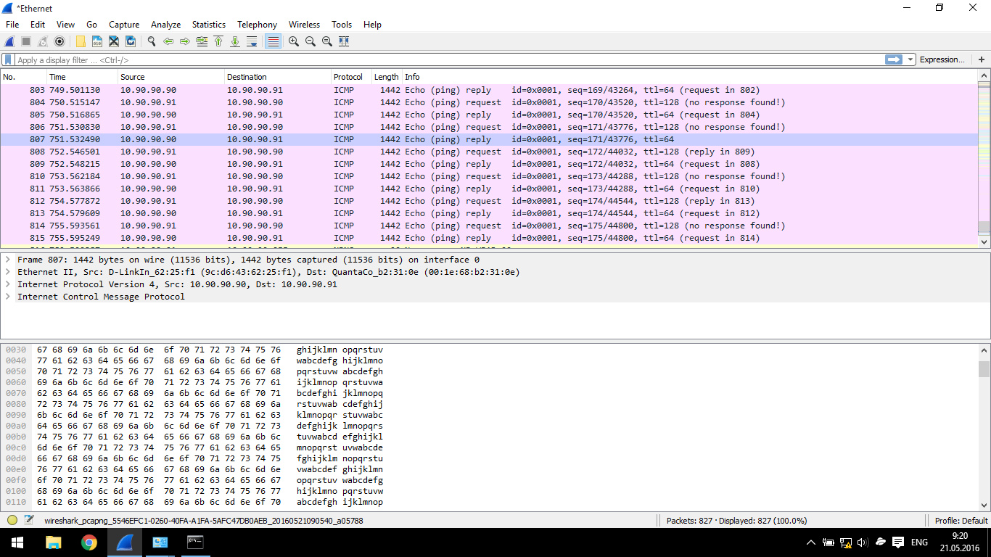Click the Expression… button
The width and height of the screenshot is (991, 557).
pyautogui.click(x=942, y=60)
